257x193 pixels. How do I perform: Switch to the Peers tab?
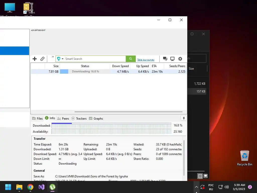pos(63,119)
